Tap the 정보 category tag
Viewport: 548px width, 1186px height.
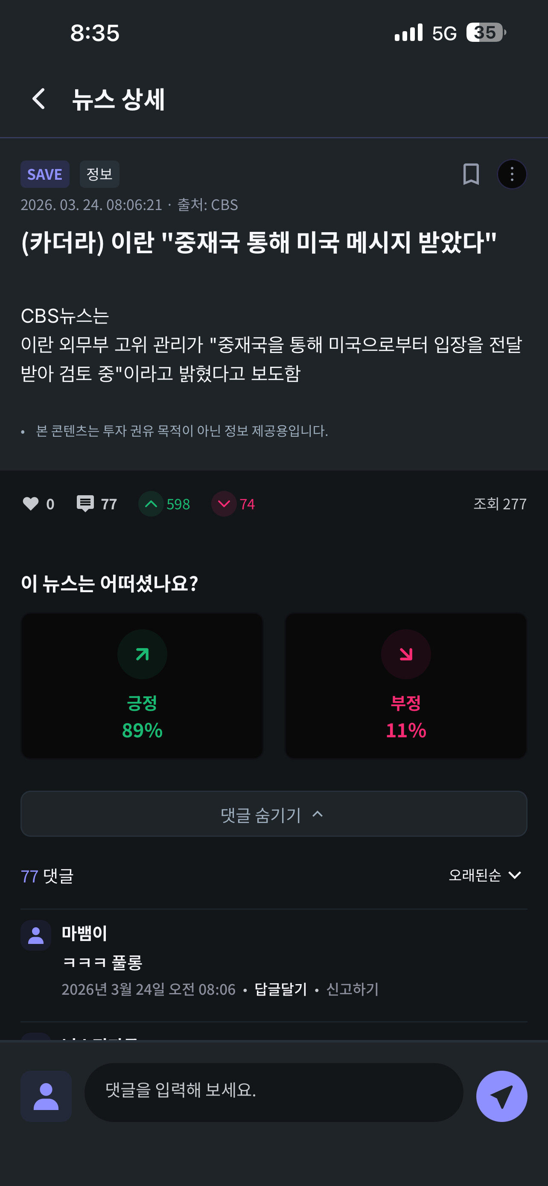tap(99, 174)
